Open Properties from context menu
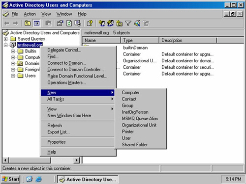 tap(78, 142)
